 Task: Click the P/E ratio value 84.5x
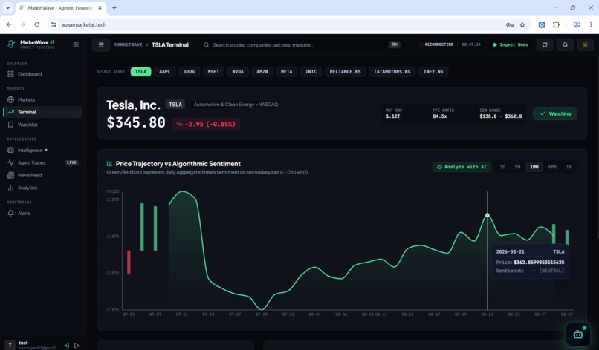(440, 116)
